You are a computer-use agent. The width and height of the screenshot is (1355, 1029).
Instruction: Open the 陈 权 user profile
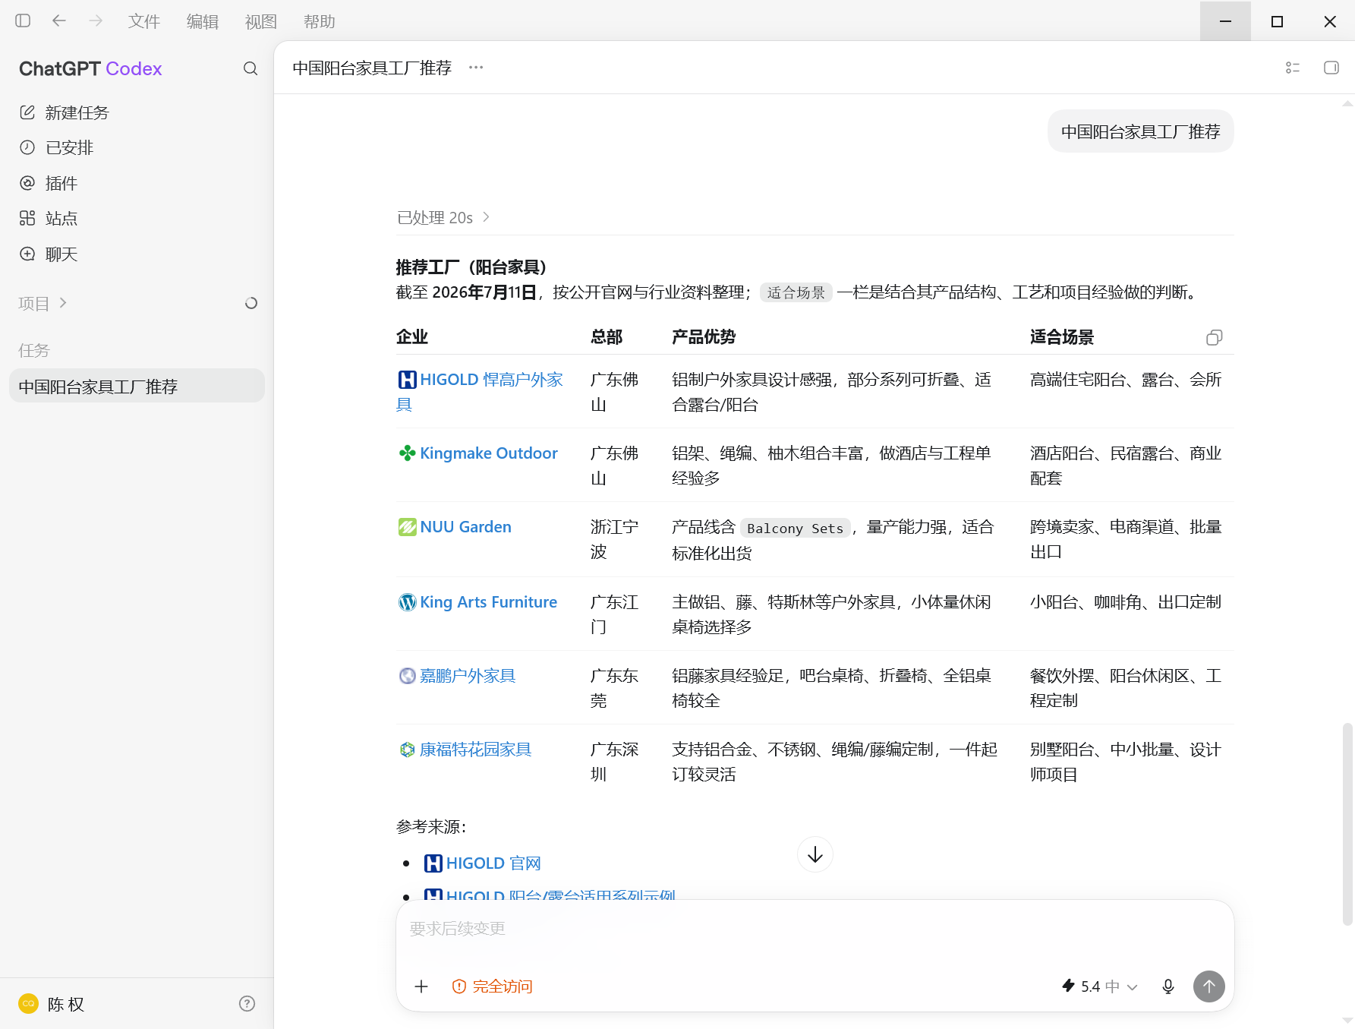click(x=52, y=1004)
